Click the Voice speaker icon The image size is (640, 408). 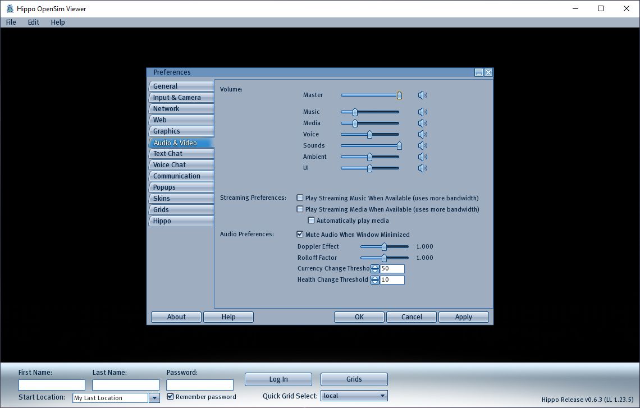click(422, 134)
